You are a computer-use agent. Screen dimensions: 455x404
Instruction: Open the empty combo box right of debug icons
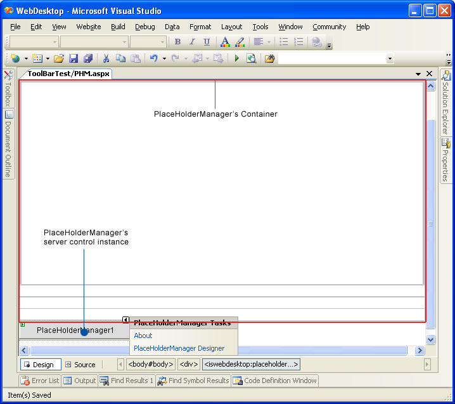tap(389, 59)
